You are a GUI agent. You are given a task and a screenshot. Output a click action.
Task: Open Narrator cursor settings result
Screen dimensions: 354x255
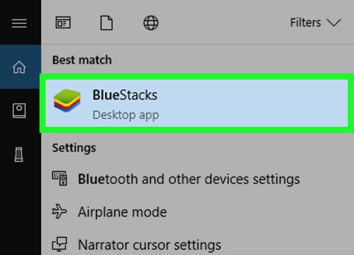tap(149, 244)
